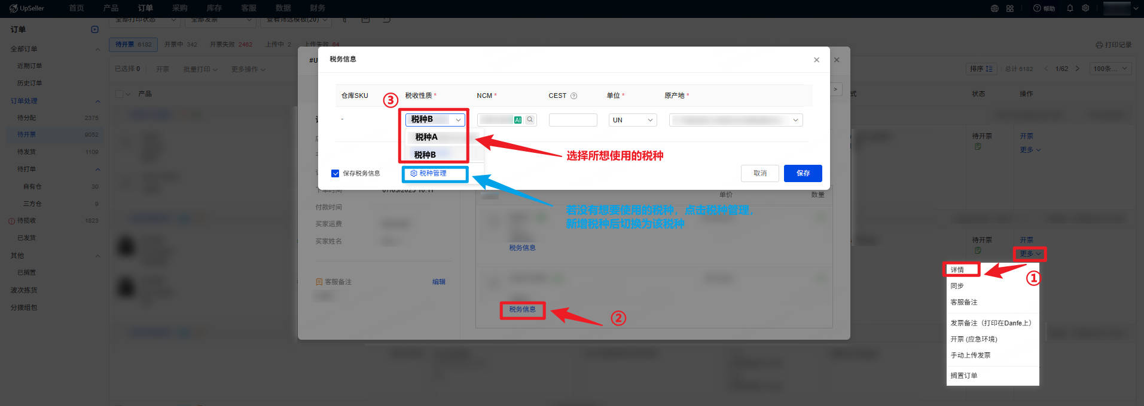1144x406 pixels.
Task: Collapse the 其他 sidebar group
Action: [x=98, y=256]
